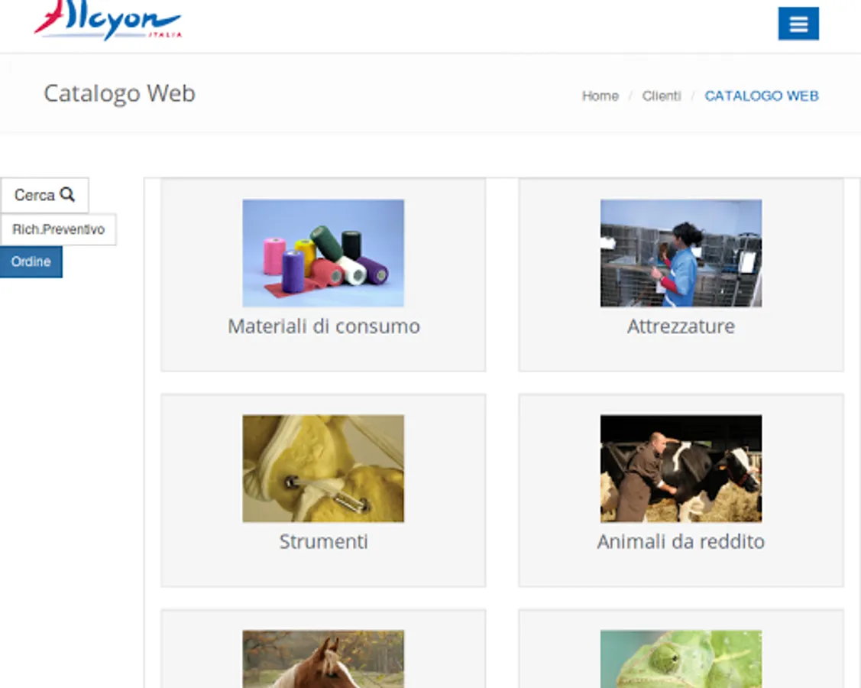This screenshot has height=688, width=861.
Task: Click the Cerca search button
Action: pyautogui.click(x=44, y=195)
